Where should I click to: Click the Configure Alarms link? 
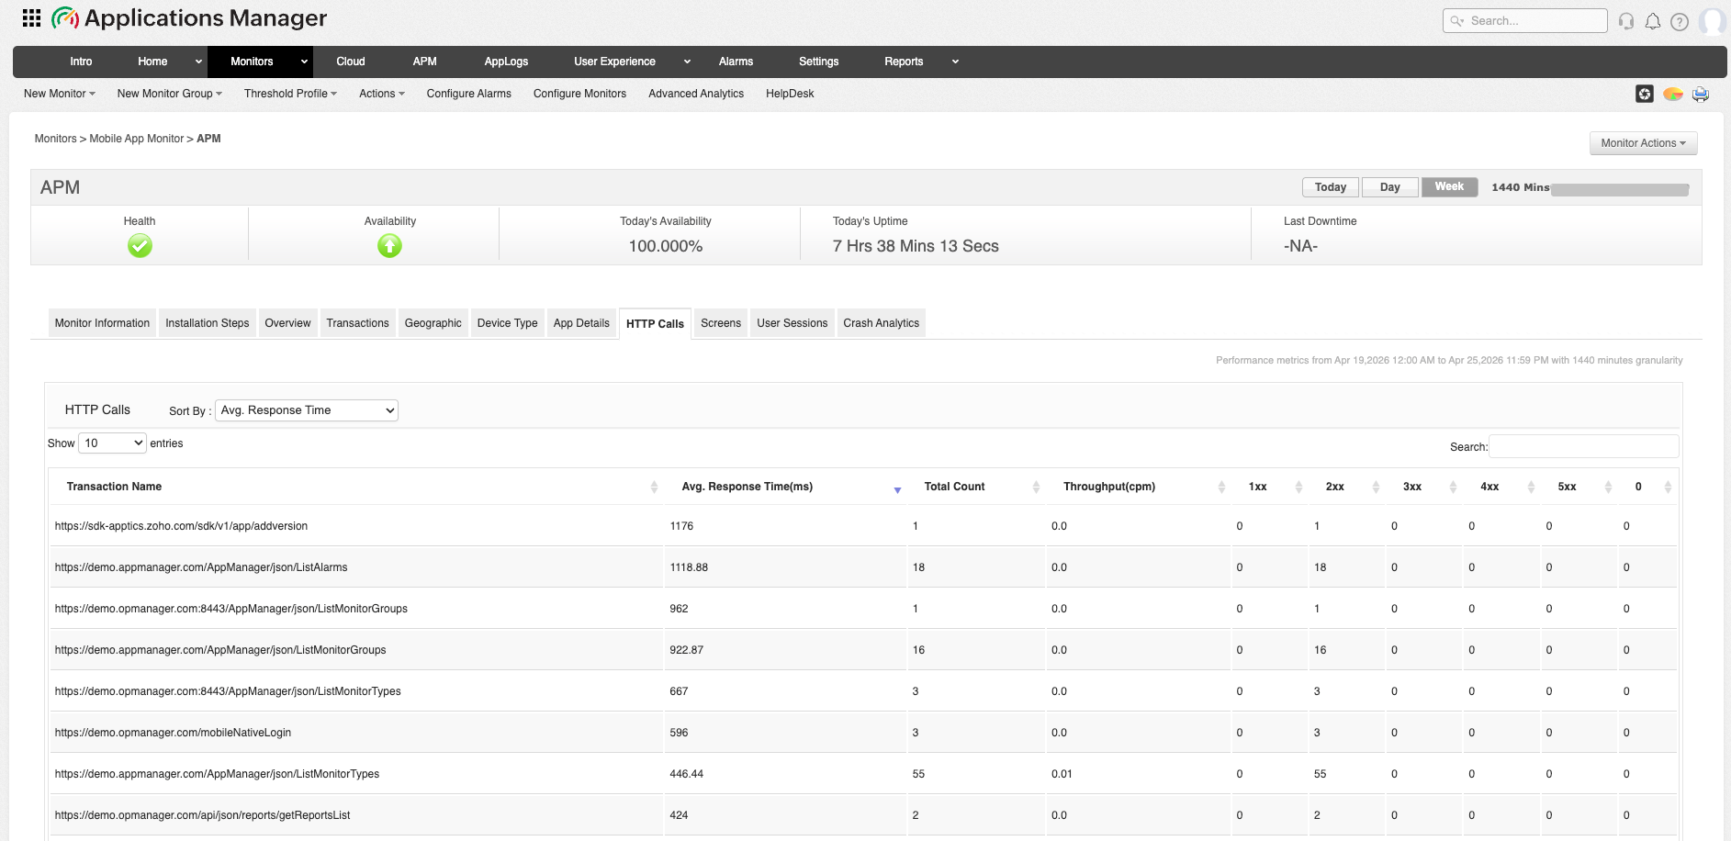coord(468,94)
